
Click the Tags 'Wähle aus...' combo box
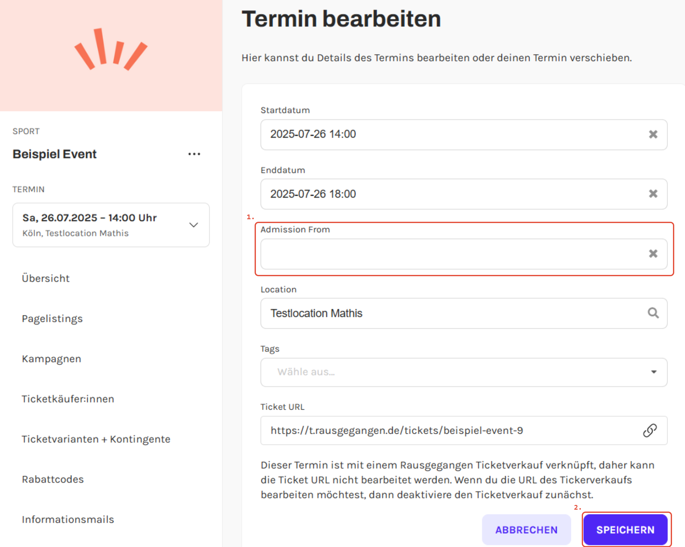(x=445, y=372)
